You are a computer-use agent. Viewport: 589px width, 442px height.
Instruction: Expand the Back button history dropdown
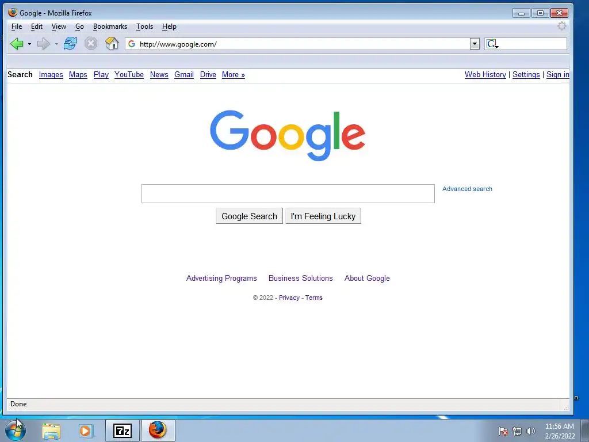click(x=29, y=44)
